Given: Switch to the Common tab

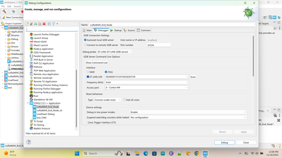Looking at the screenshot, I should 143,30.
